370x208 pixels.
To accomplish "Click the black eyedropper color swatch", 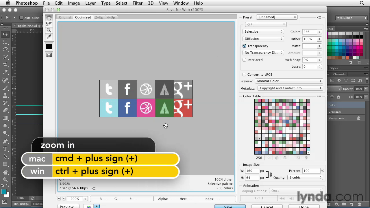I will pos(49,46).
